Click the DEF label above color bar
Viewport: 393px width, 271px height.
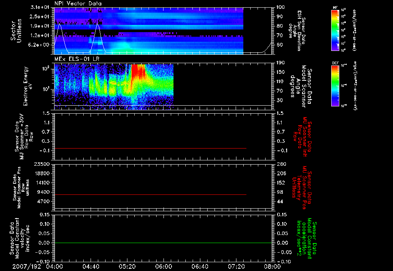click(x=335, y=63)
